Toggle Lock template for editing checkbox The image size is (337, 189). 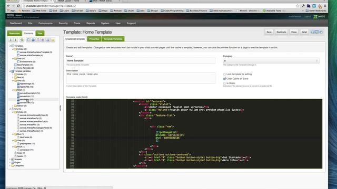point(224,75)
